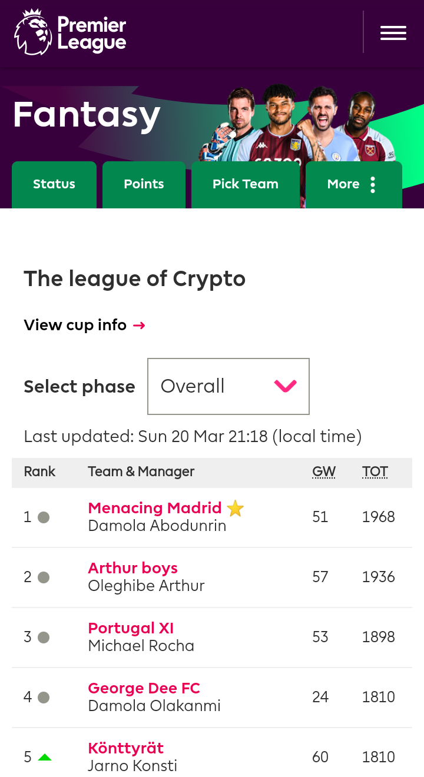Switch to the Points tab
The width and height of the screenshot is (424, 777).
point(144,185)
